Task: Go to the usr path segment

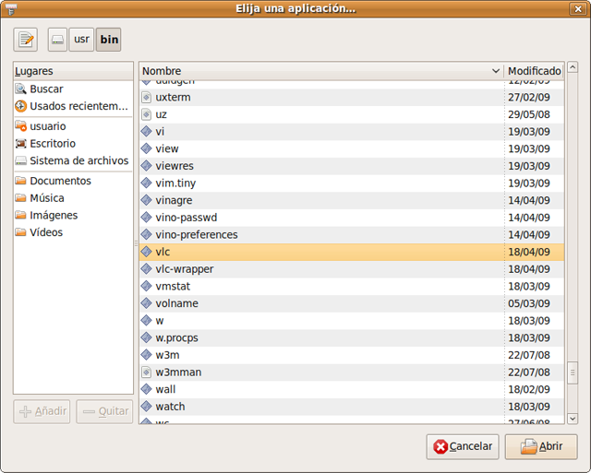Action: (81, 40)
